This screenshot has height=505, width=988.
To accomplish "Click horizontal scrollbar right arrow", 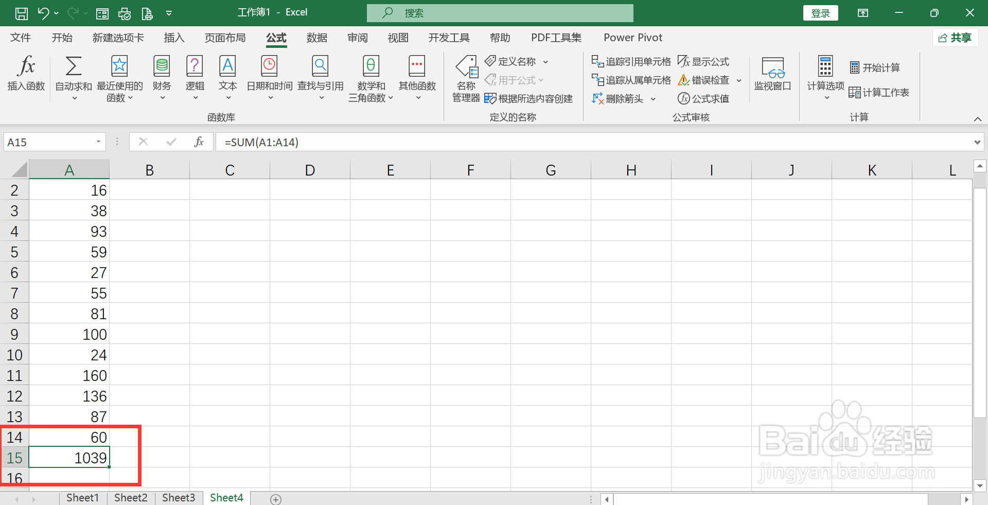I will click(x=966, y=499).
